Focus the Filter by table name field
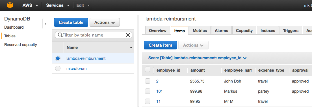Image resolution: width=312 pixels, height=107 pixels. click(94, 35)
